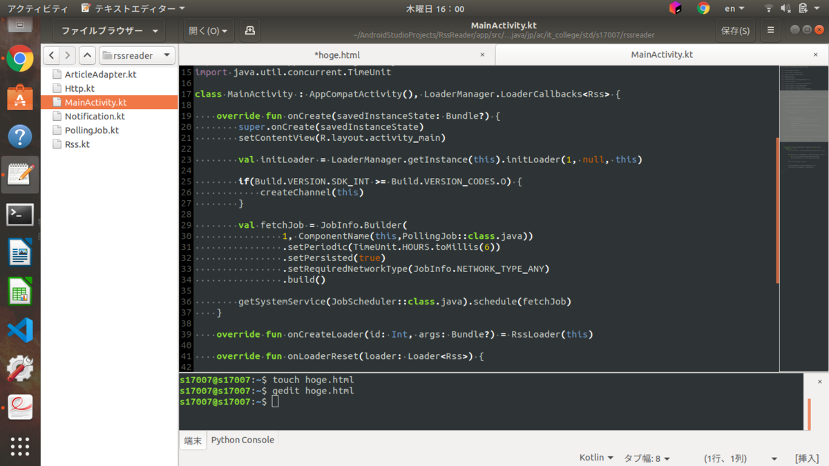Image resolution: width=829 pixels, height=466 pixels.
Task: Switch to the MainActivity.kt tab
Action: pyautogui.click(x=662, y=55)
